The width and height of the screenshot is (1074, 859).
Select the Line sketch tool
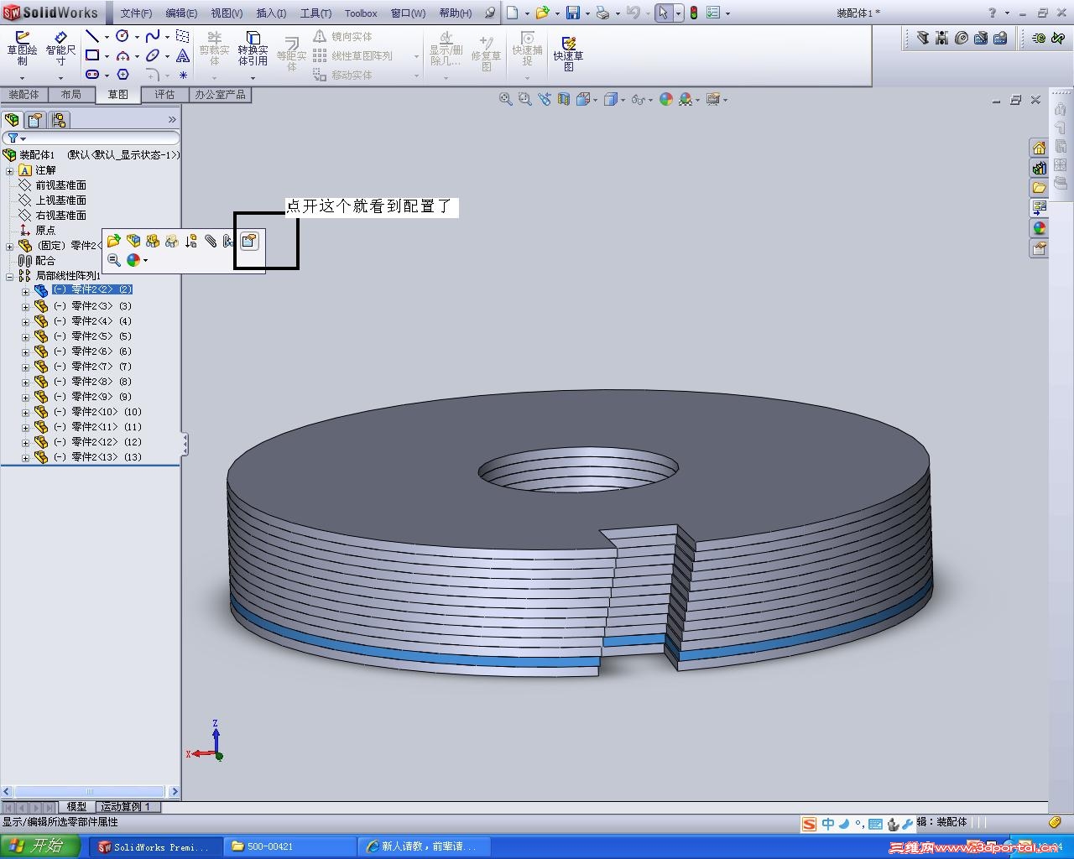[92, 36]
